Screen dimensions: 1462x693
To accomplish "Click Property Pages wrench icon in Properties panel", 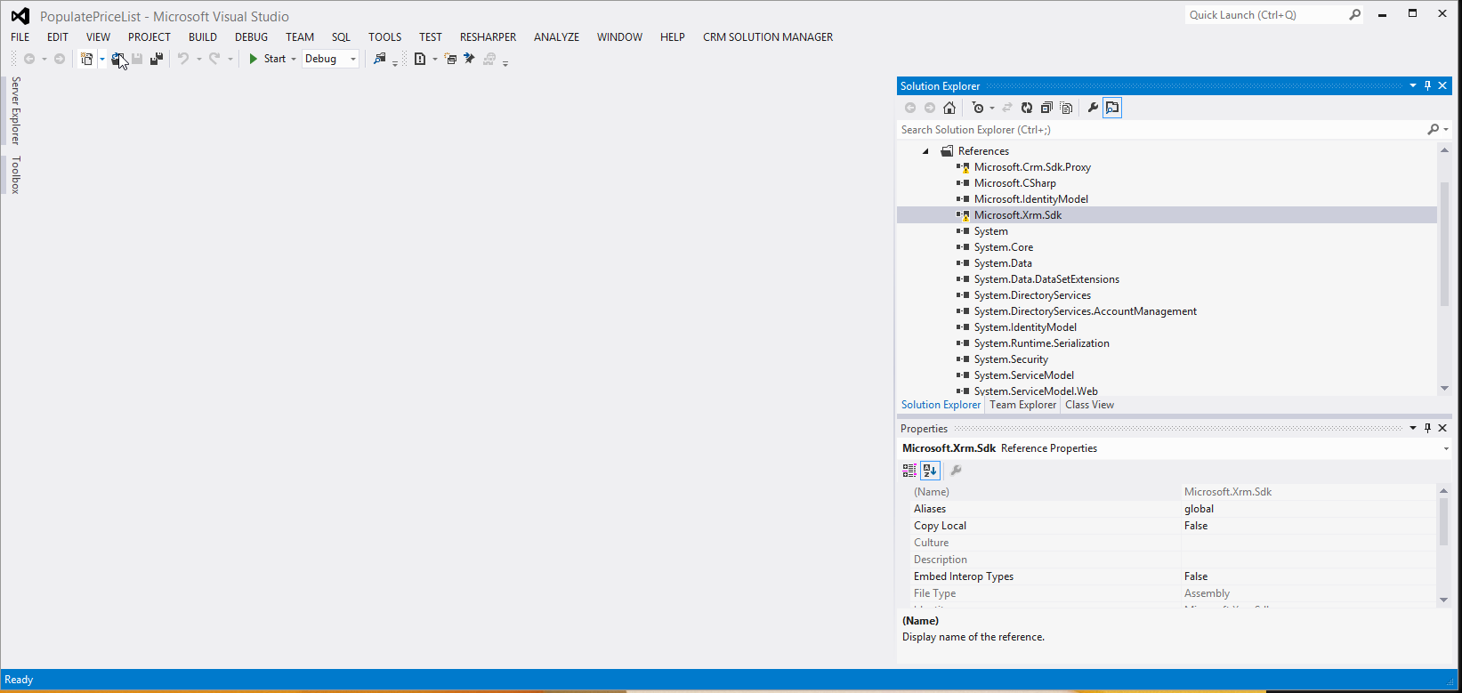I will click(x=957, y=470).
